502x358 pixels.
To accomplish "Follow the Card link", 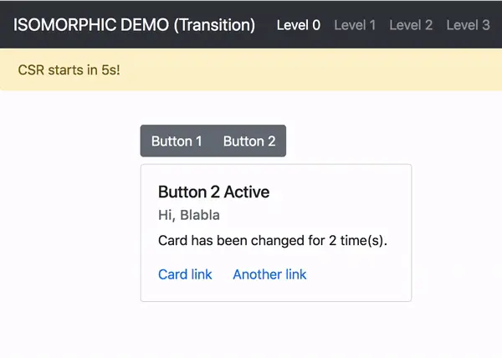I will [x=185, y=274].
